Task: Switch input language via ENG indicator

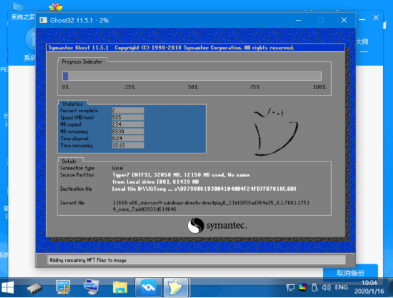Action: click(x=342, y=287)
